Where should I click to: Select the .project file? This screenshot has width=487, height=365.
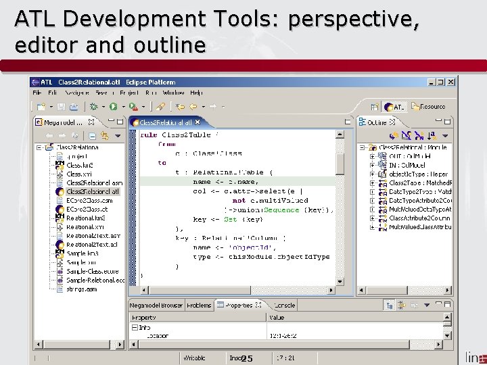[77, 156]
